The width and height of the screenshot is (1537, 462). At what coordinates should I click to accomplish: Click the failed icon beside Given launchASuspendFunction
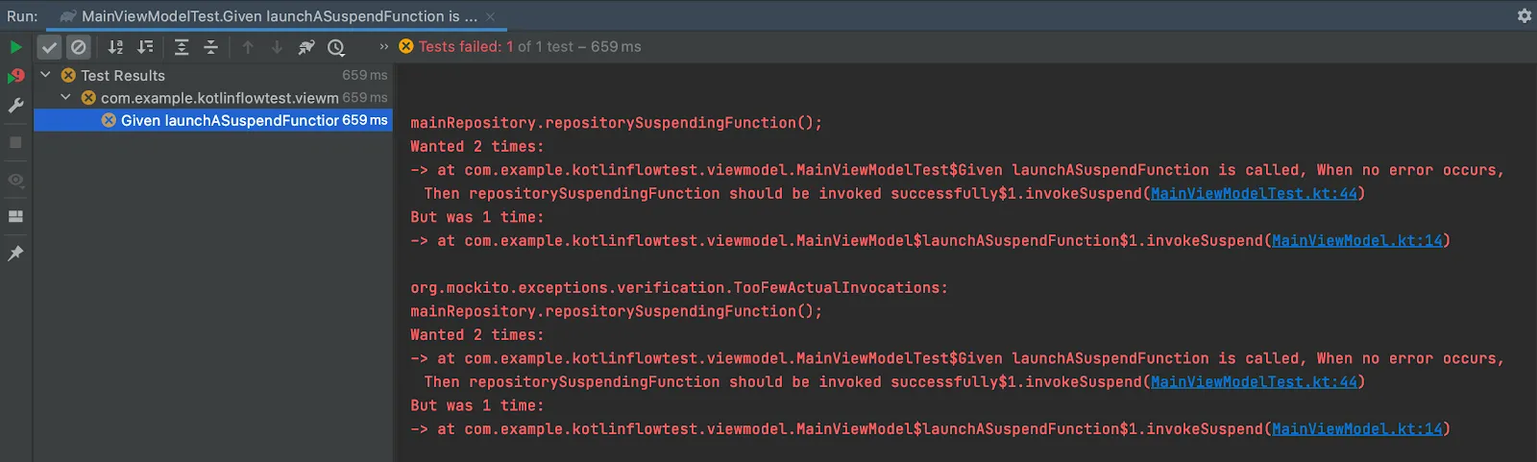click(x=109, y=120)
